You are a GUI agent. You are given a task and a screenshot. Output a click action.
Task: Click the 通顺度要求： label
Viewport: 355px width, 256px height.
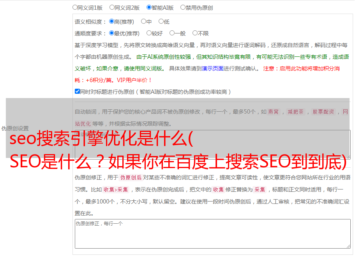[90, 33]
